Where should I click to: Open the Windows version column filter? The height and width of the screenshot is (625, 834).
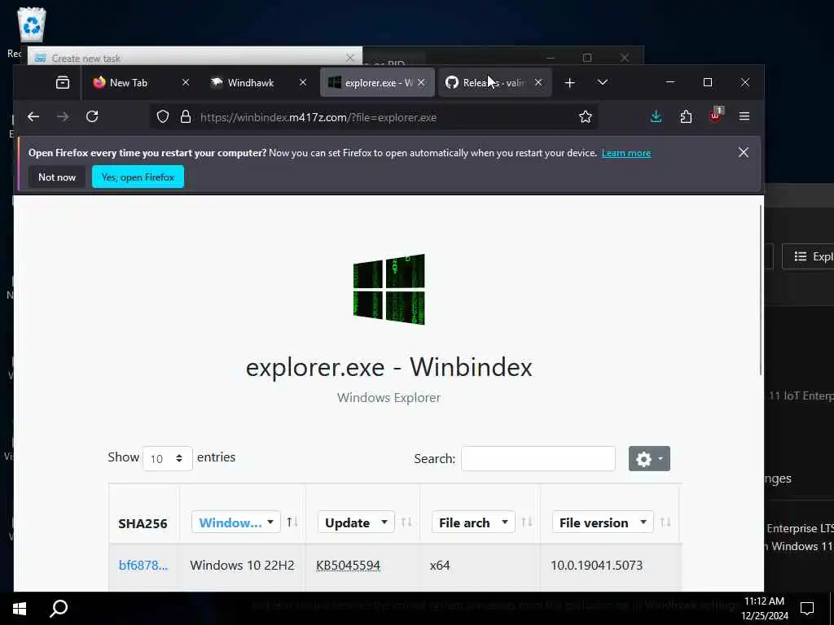[235, 522]
